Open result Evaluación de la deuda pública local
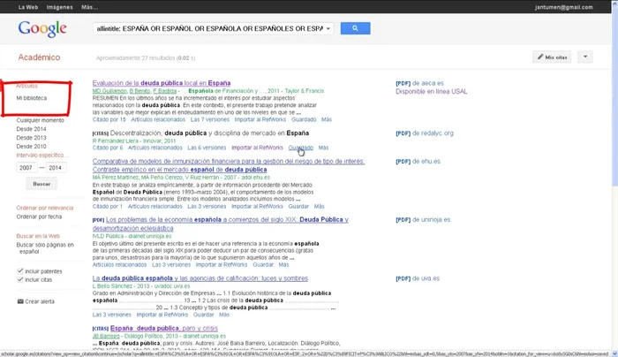The image size is (618, 357). click(x=162, y=83)
